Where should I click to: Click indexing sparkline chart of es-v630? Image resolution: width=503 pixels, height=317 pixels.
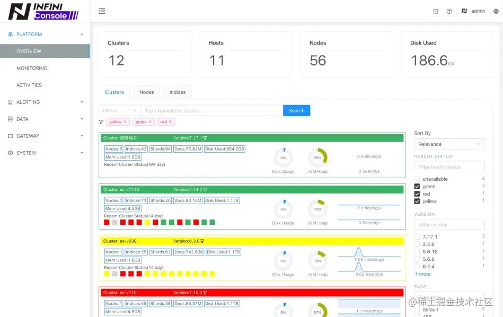click(x=369, y=252)
